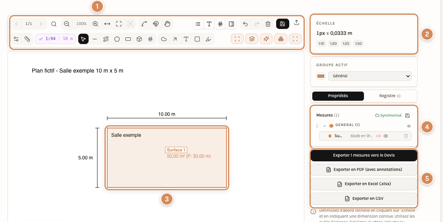
Task: Activate the hand pan tool
Action: click(x=167, y=24)
